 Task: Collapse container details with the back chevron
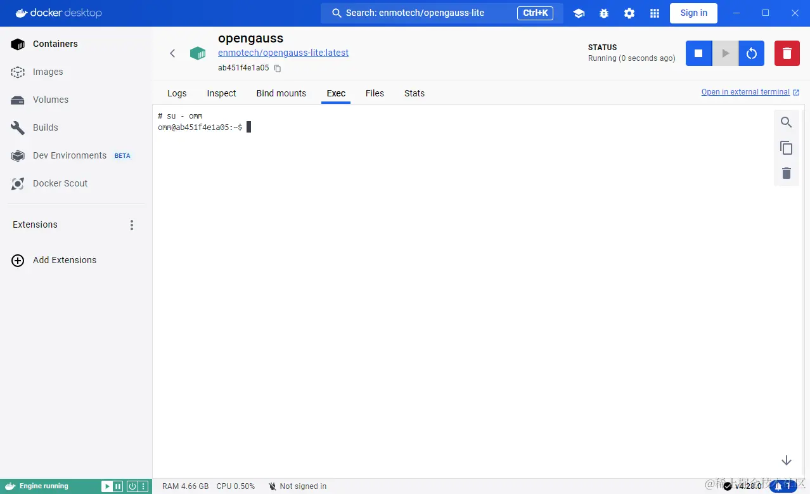pos(172,53)
